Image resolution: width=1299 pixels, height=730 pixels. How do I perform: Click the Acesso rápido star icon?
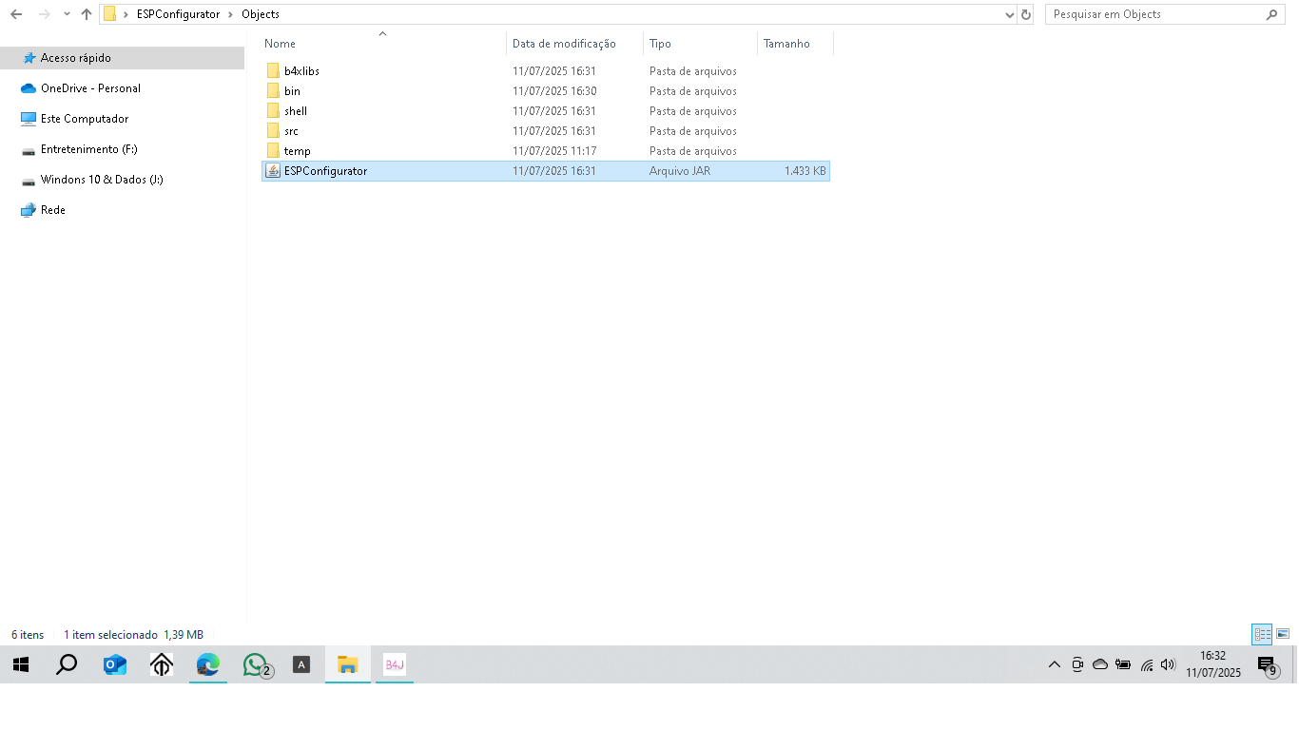click(x=29, y=58)
